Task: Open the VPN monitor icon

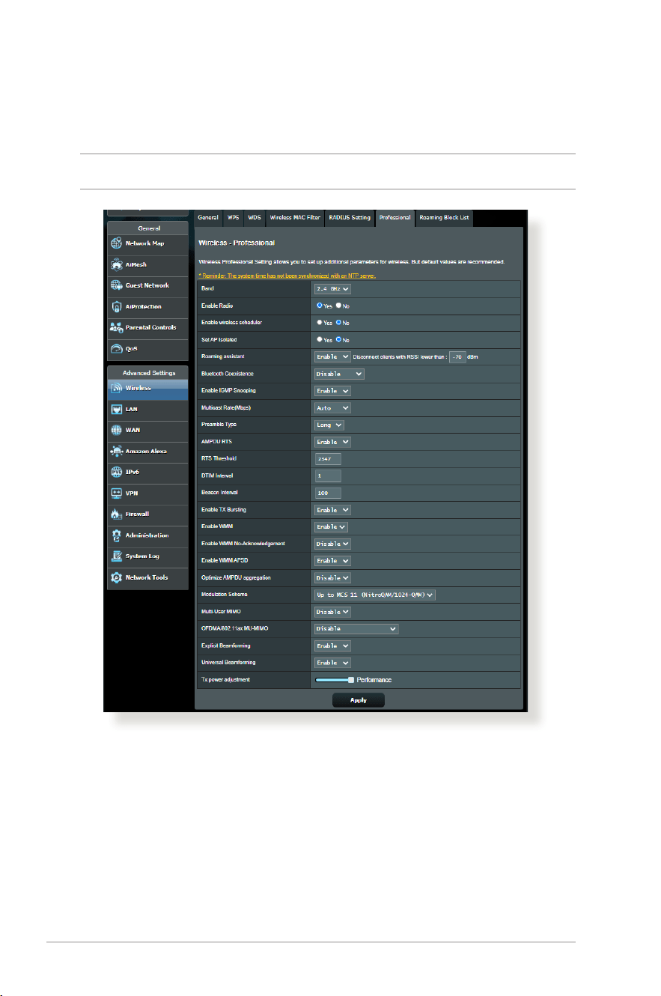Action: (117, 493)
